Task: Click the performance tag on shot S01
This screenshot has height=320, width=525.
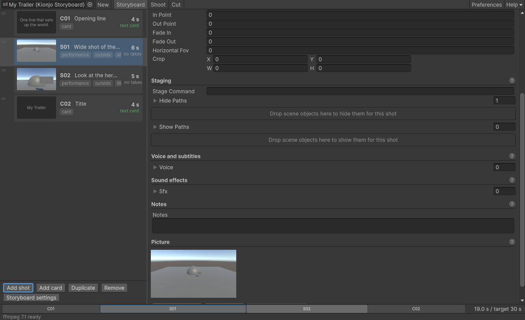Action: pos(75,55)
